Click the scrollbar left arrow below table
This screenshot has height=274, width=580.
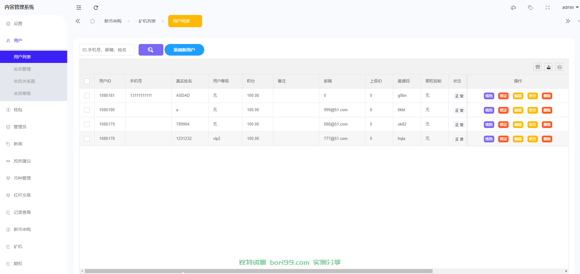point(82,271)
